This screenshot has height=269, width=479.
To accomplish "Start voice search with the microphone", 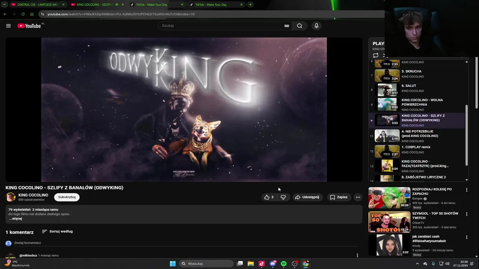I will click(317, 26).
